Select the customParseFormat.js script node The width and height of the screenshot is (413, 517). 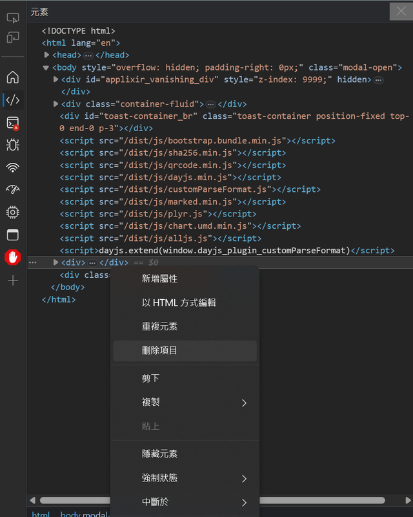pos(190,189)
